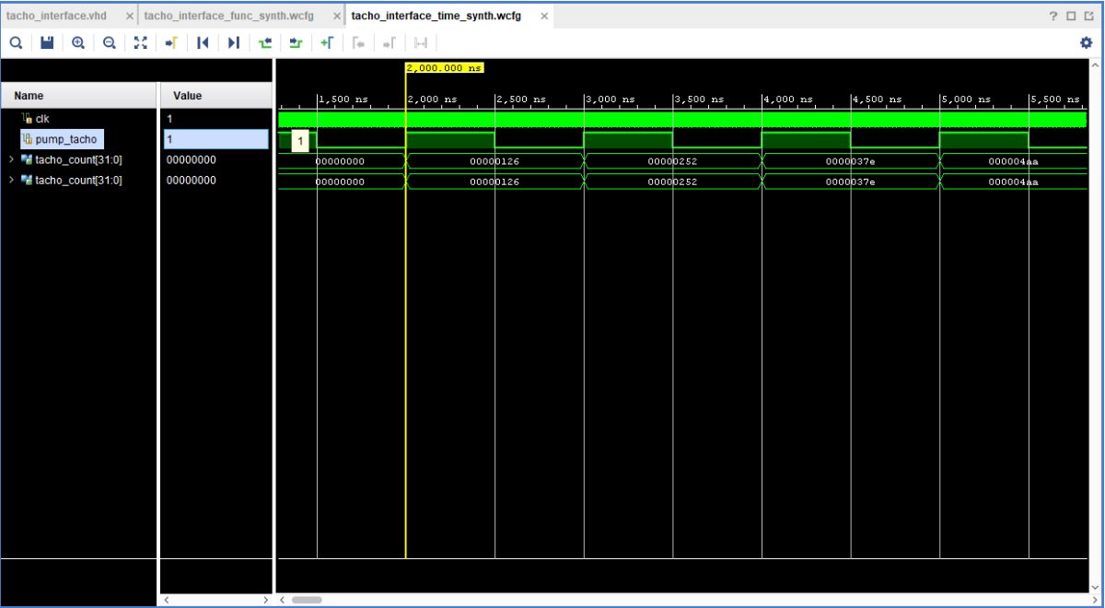Click the pump_tacho value cell
The width and height of the screenshot is (1105, 608).
(x=216, y=139)
